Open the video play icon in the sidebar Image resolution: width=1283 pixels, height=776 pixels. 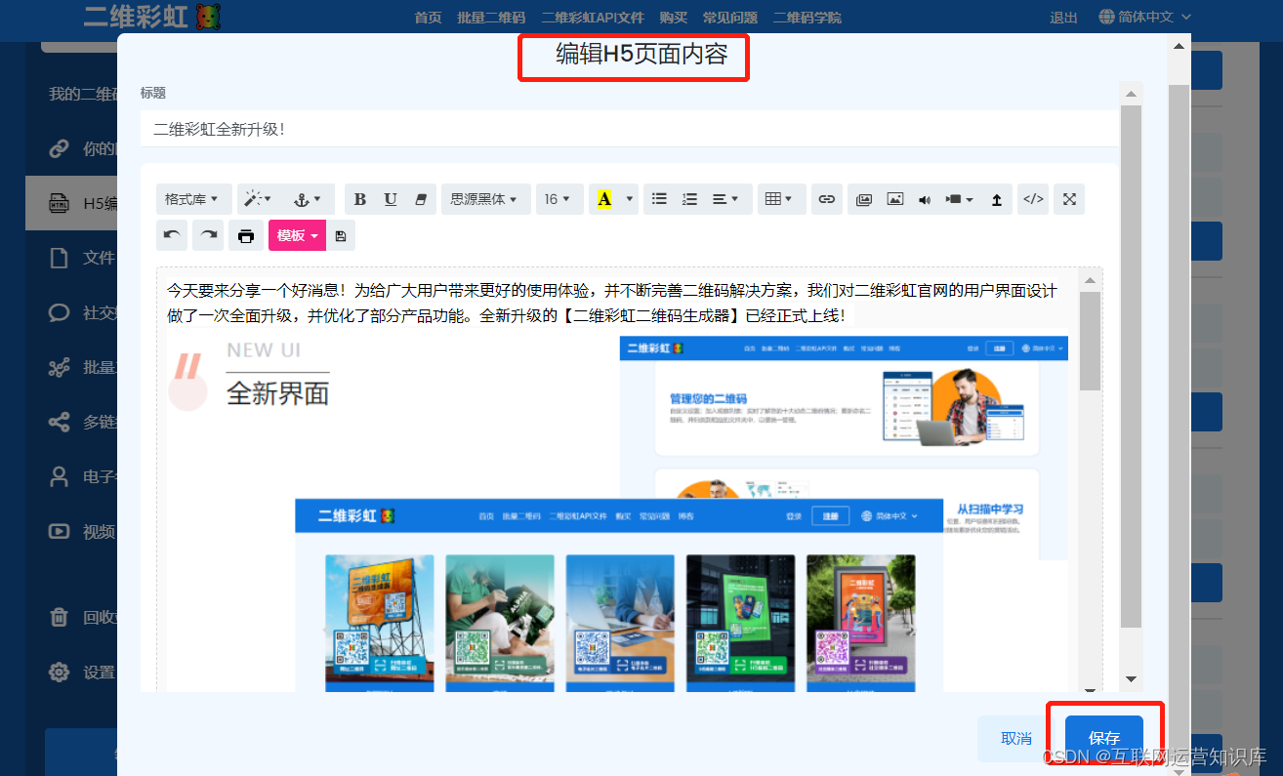click(60, 532)
